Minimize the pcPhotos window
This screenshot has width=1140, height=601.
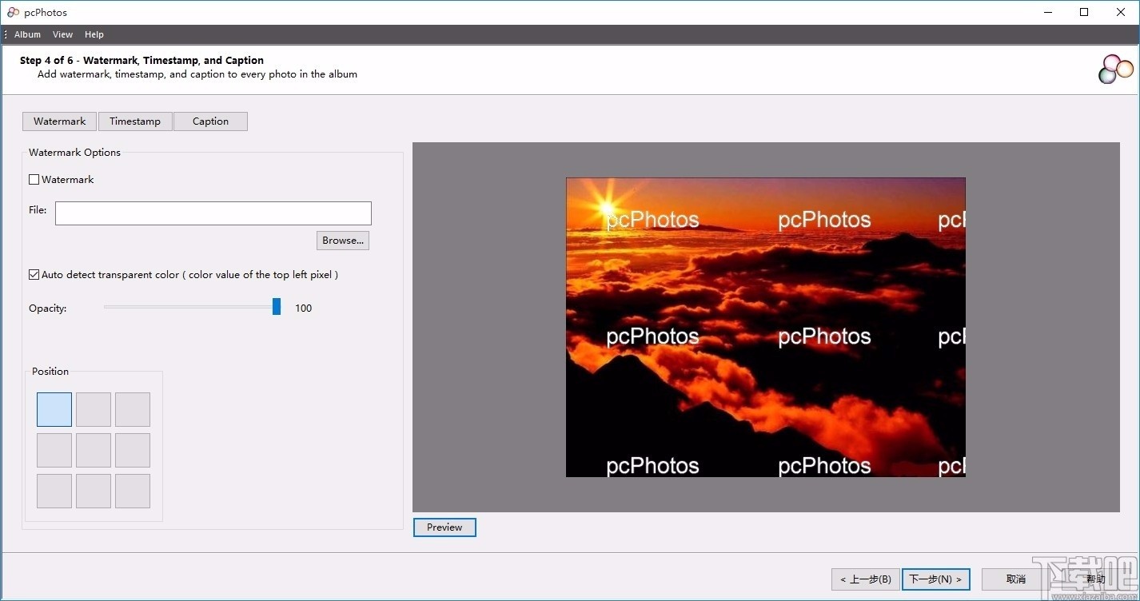point(1048,12)
